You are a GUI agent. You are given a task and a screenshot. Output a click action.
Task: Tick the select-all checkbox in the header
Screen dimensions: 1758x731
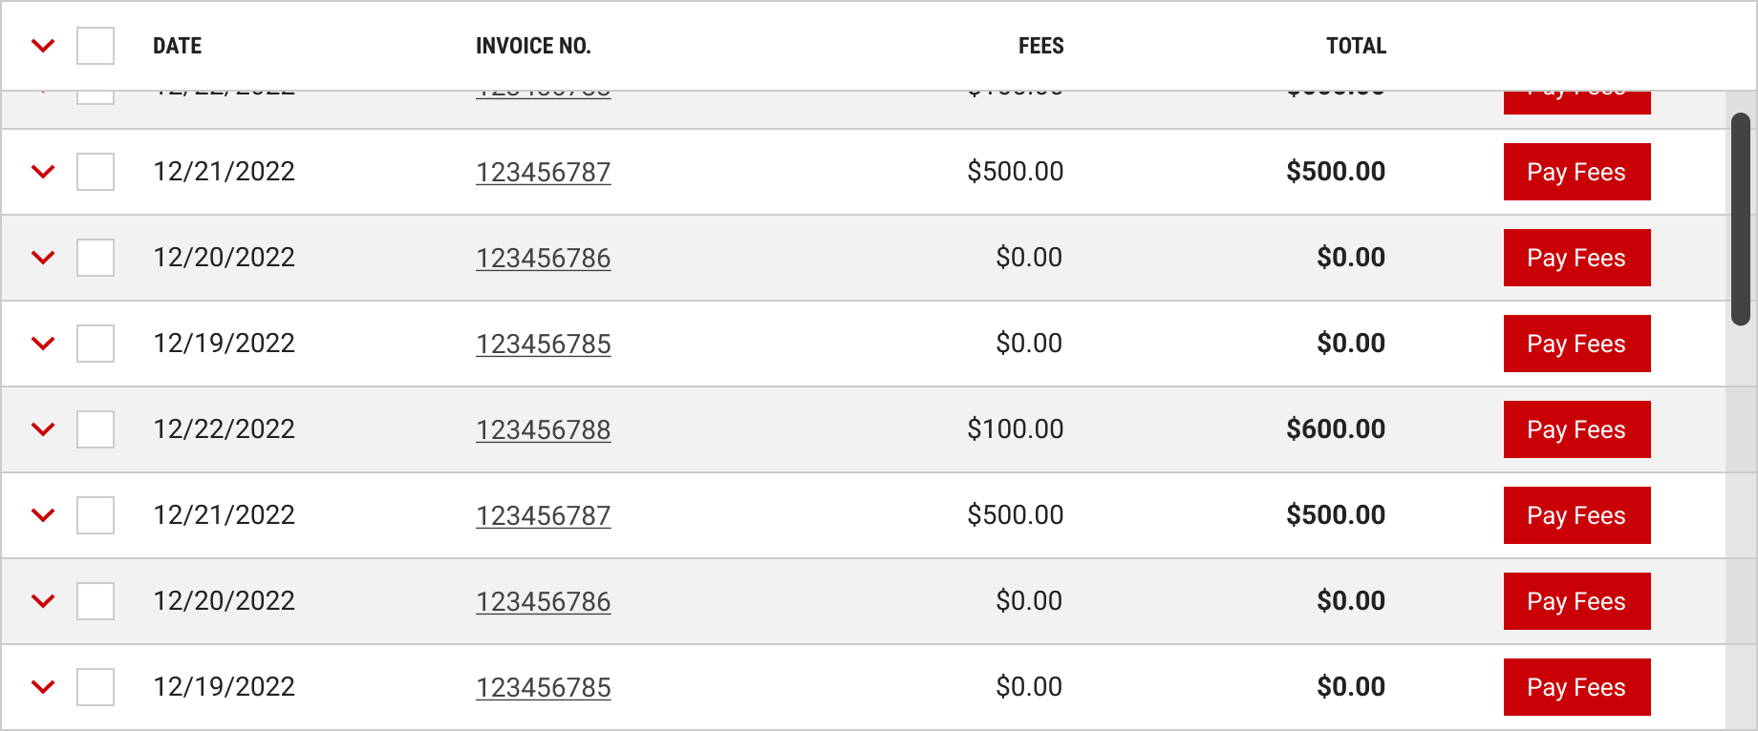[x=96, y=46]
